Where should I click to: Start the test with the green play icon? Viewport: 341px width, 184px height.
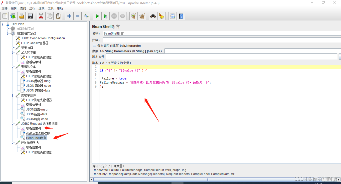pyautogui.click(x=97, y=16)
